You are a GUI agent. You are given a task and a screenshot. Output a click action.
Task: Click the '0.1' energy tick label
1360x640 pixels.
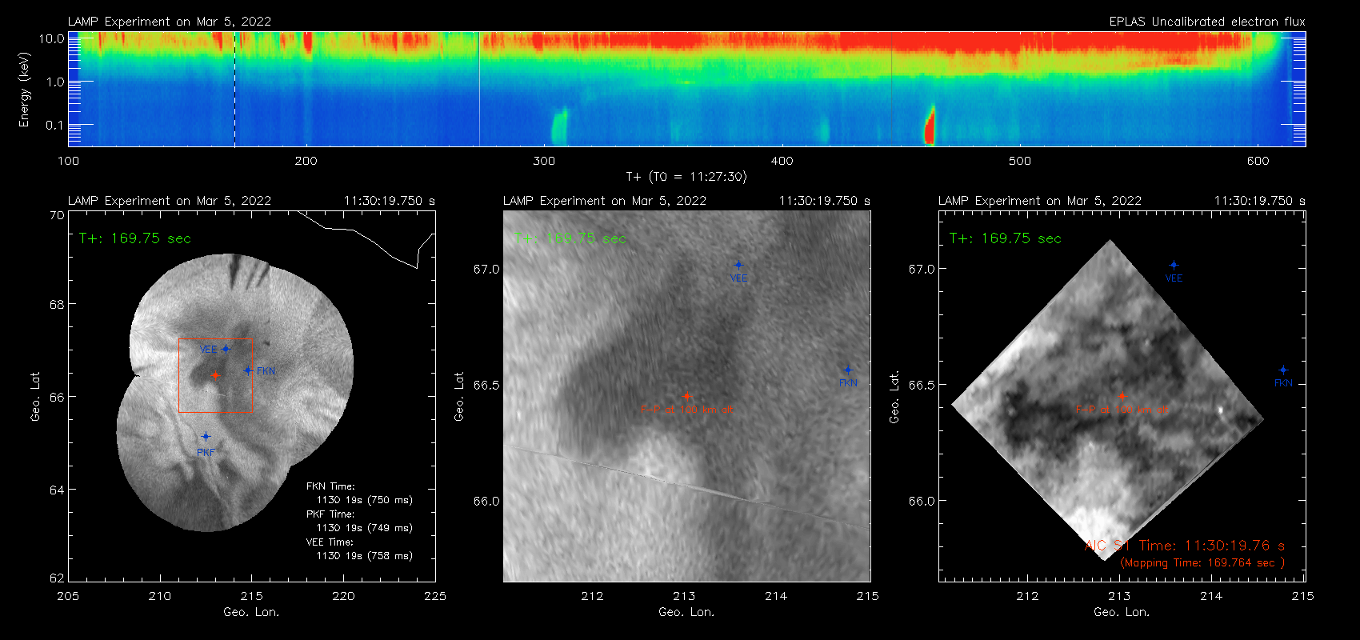(55, 125)
